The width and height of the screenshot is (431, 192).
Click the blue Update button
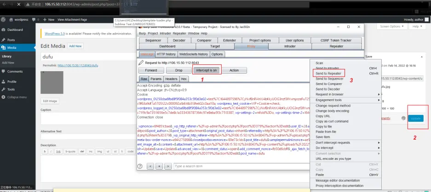[416, 119]
